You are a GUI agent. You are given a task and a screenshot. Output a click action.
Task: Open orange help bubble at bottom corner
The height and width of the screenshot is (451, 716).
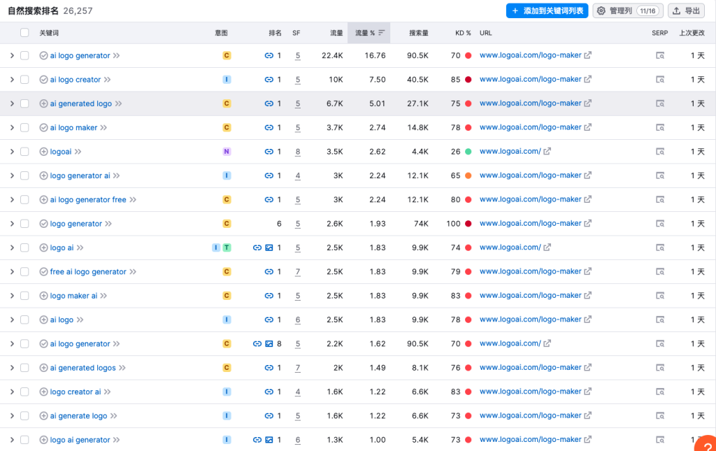tap(706, 444)
